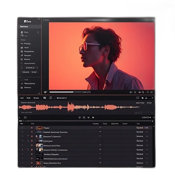
Task: Open the sidebar item with chain-link icon
Action: tap(28, 83)
